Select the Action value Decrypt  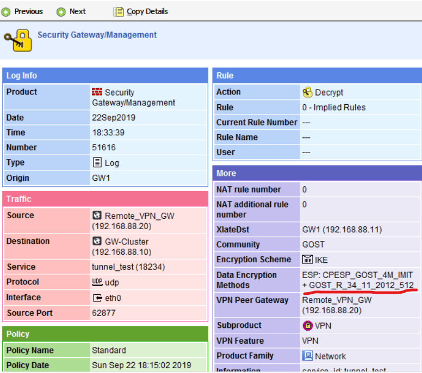point(329,92)
